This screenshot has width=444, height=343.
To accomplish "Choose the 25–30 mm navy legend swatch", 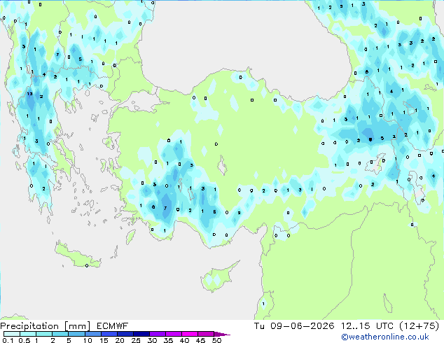I will point(141,334).
